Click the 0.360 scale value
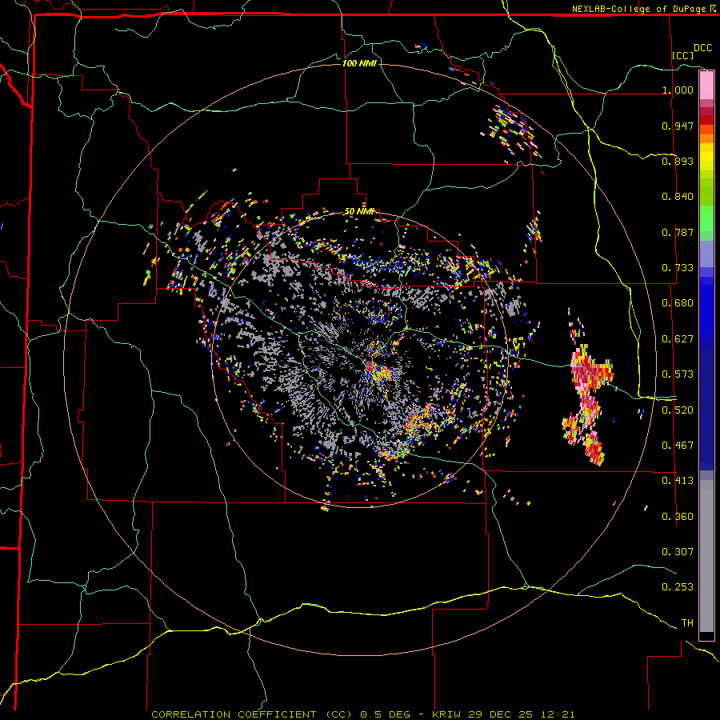720x720 pixels. click(x=678, y=517)
